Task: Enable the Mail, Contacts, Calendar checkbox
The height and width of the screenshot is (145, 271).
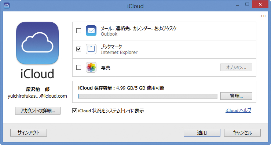Action: (78, 30)
